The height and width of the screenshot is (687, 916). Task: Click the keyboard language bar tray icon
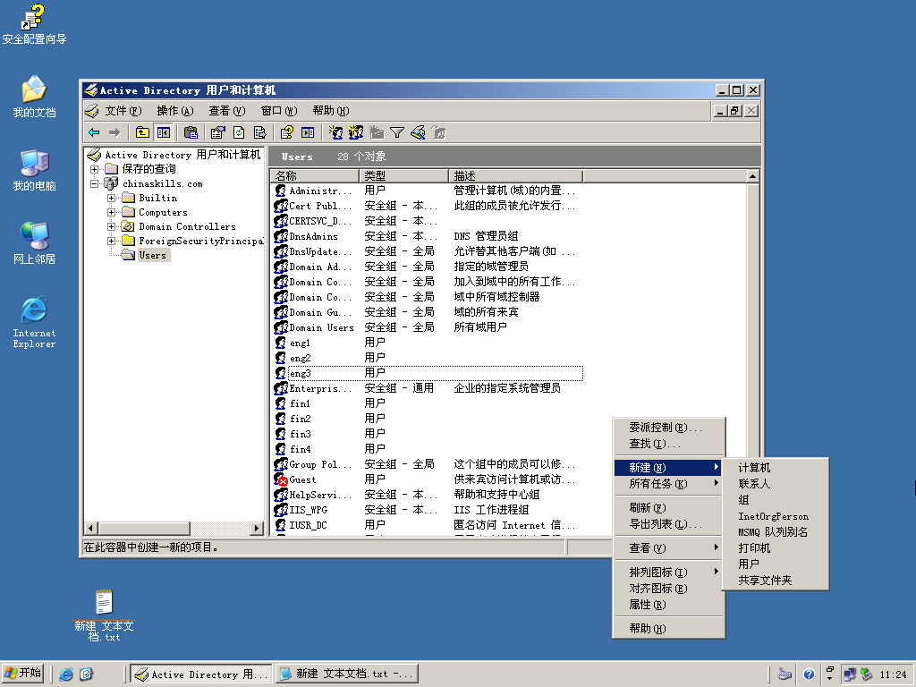785,674
